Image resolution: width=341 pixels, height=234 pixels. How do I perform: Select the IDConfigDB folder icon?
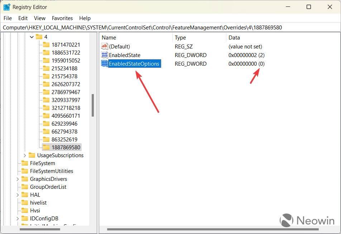25,218
